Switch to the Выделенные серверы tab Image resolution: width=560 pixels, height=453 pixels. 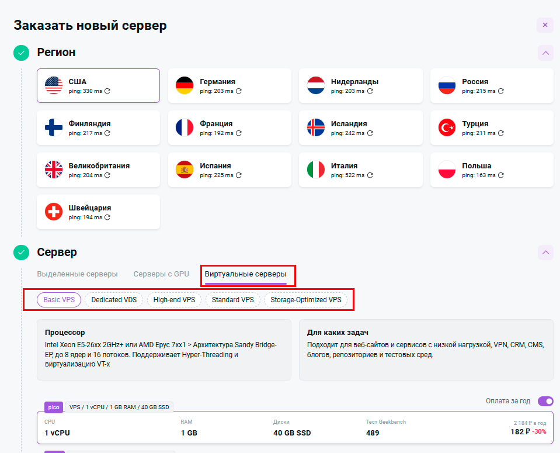coord(77,274)
